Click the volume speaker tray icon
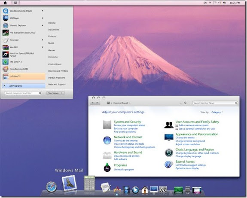The width and height of the screenshot is (247, 198). [224, 3]
